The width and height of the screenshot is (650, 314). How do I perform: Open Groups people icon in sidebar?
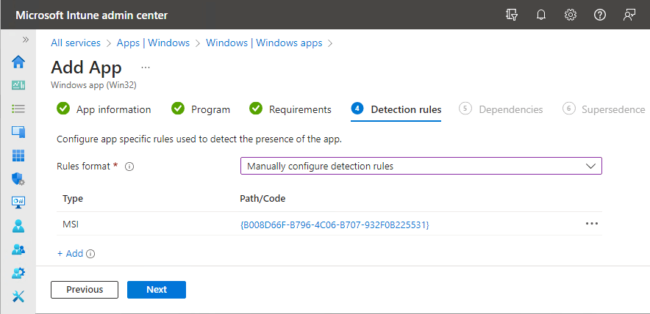(x=18, y=249)
